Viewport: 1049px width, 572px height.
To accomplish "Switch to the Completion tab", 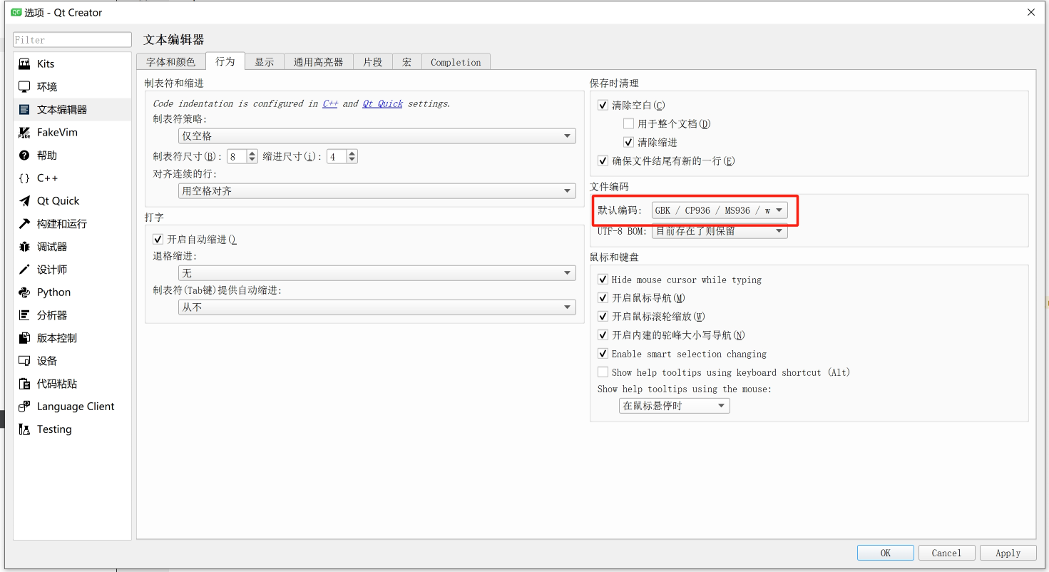I will 456,62.
